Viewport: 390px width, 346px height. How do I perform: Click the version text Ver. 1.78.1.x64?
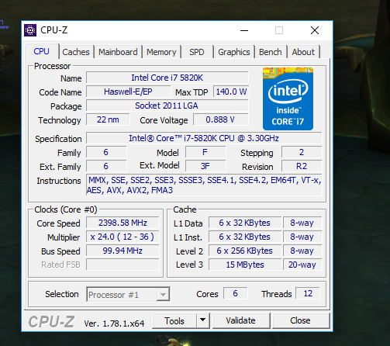point(114,324)
